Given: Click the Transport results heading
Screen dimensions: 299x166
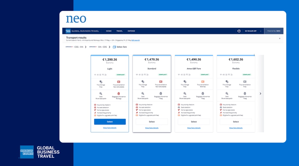Looking at the screenshot, I should (76, 38).
